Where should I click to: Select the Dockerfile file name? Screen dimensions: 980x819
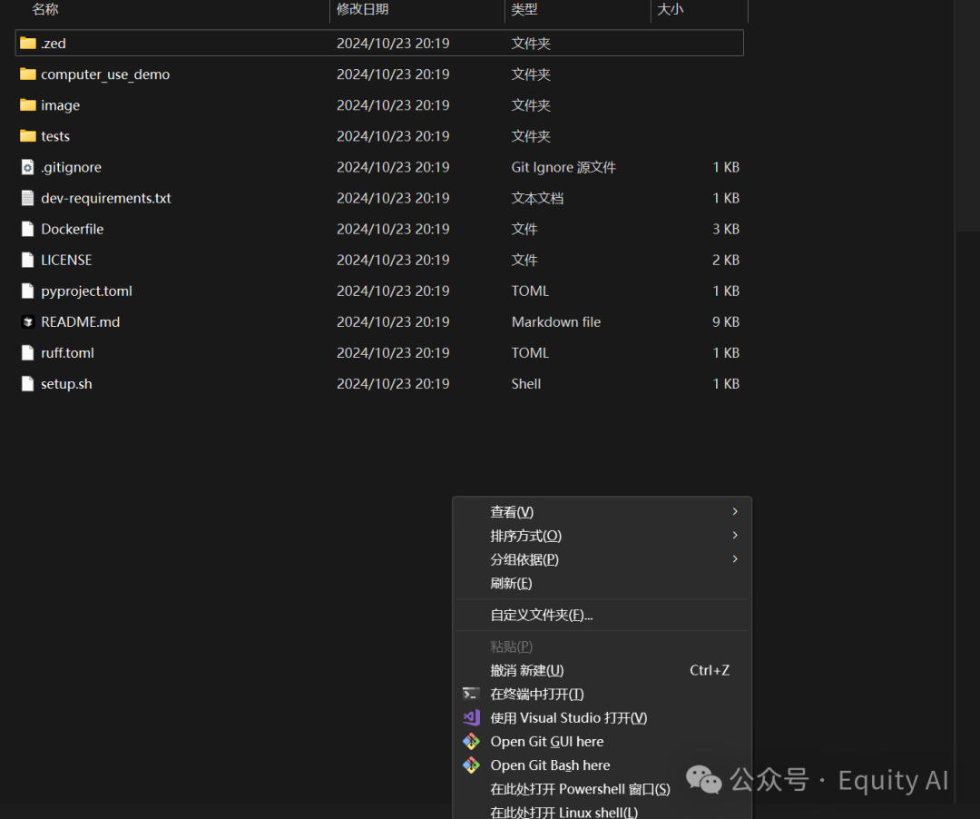point(73,229)
